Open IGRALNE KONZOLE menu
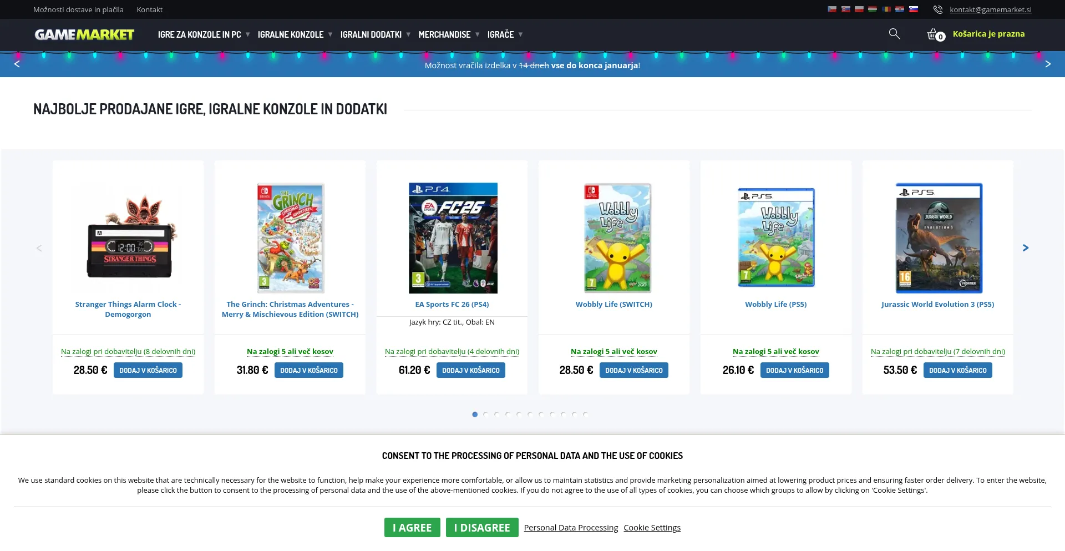Viewport: 1065px width, 551px height. [x=291, y=34]
